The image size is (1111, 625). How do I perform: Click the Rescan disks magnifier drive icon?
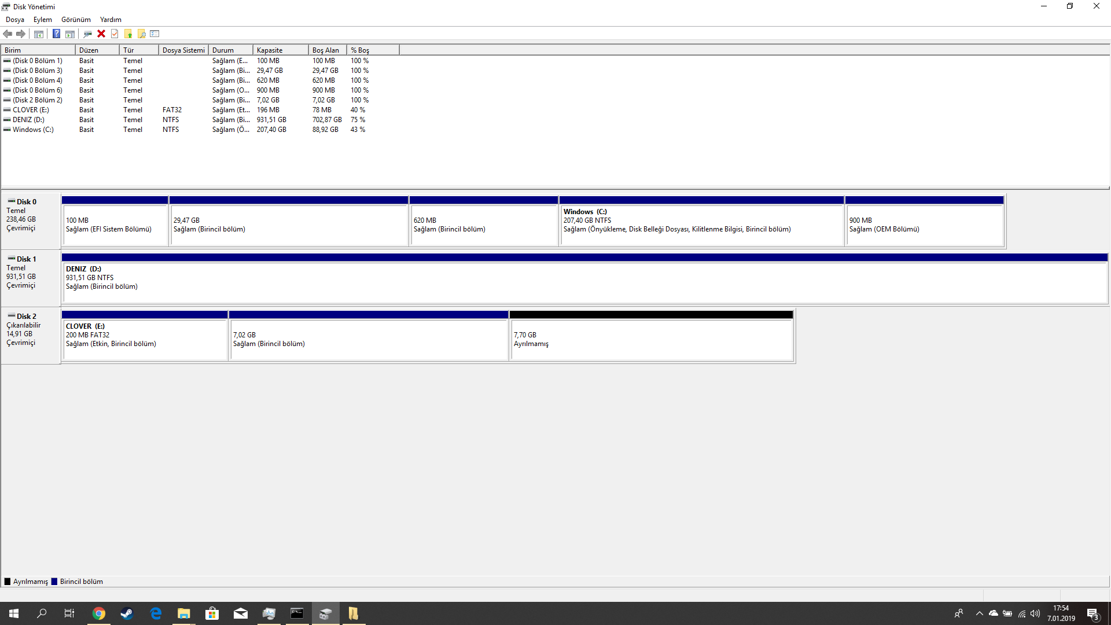pos(87,34)
